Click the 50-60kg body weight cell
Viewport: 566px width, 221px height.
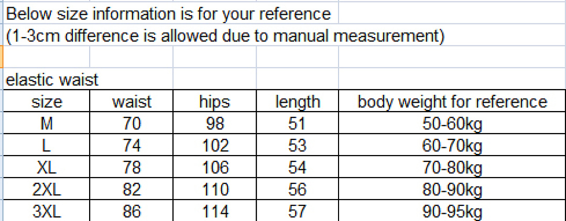click(x=452, y=125)
